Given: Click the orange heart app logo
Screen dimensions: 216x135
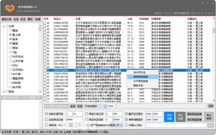Looking at the screenshot, I should [10, 8].
